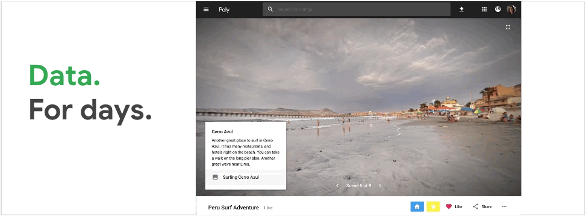586x216 pixels.
Task: Click the Cerro Azul card title
Action: click(x=222, y=132)
